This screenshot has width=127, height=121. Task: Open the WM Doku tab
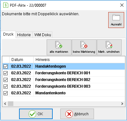(43, 35)
